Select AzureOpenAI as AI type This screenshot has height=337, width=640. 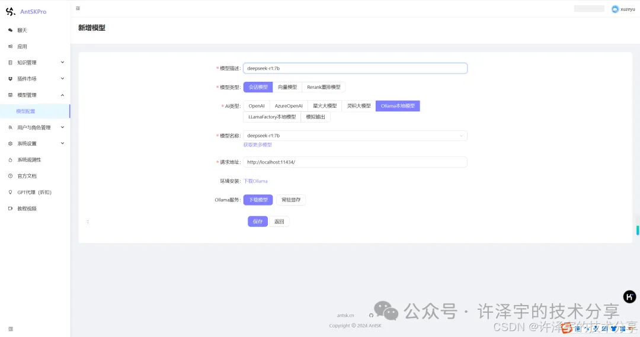(x=289, y=105)
